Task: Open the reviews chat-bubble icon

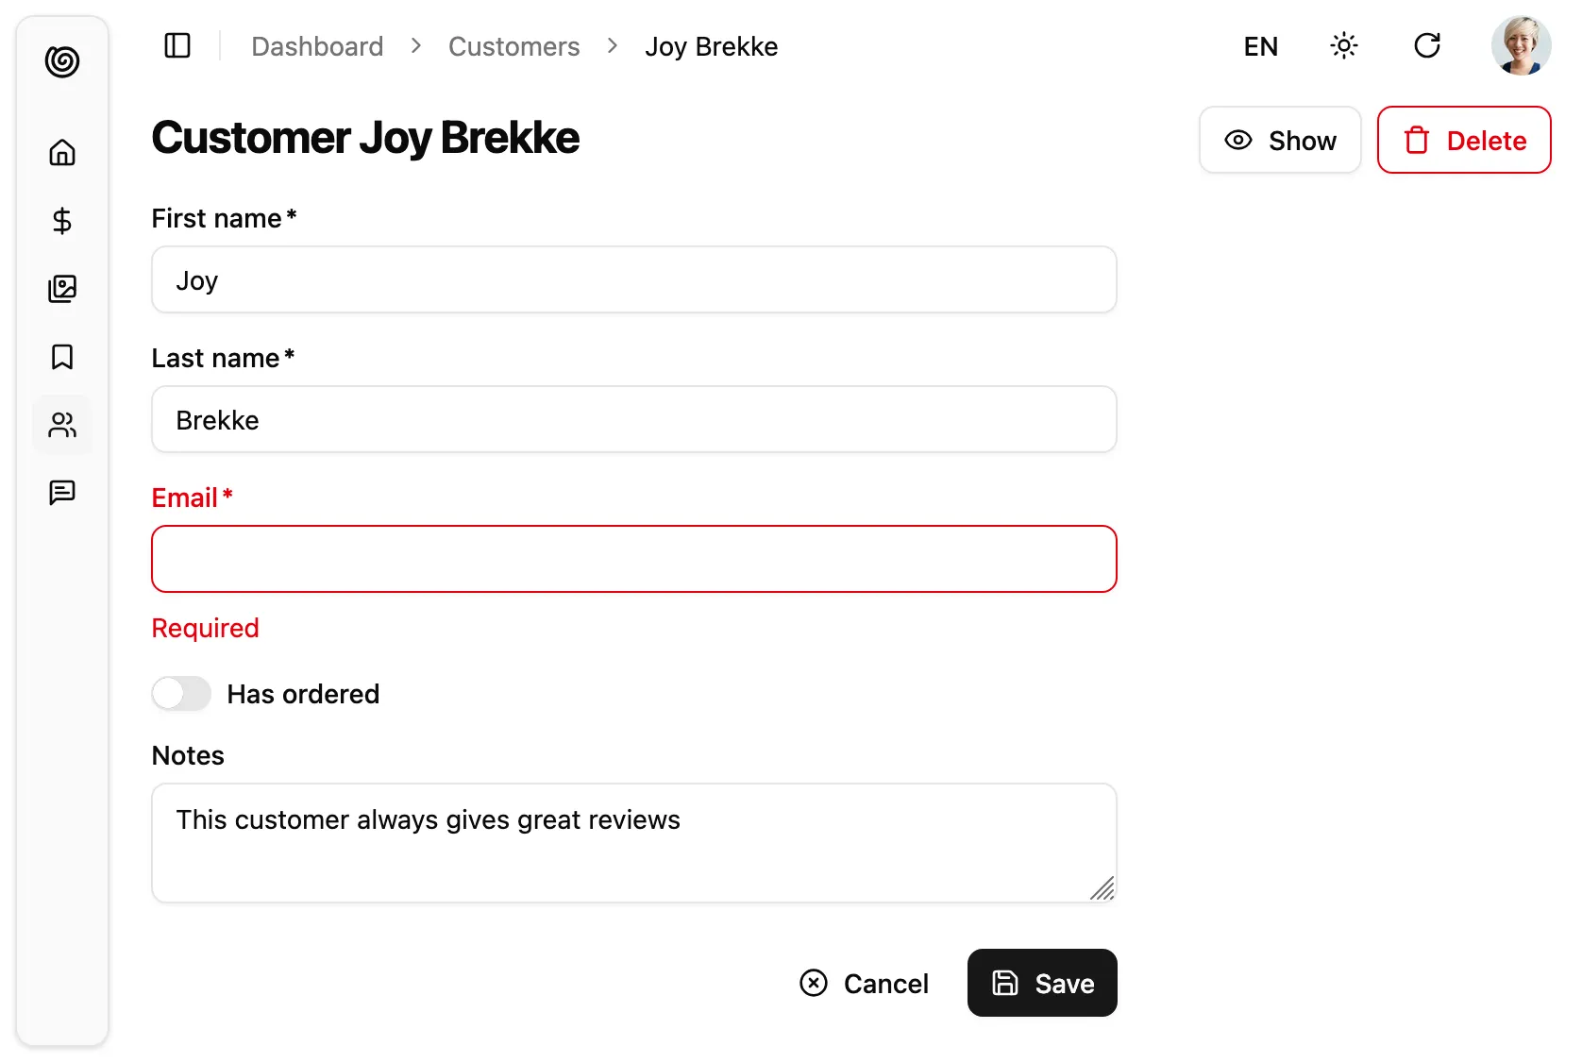Action: pyautogui.click(x=62, y=493)
